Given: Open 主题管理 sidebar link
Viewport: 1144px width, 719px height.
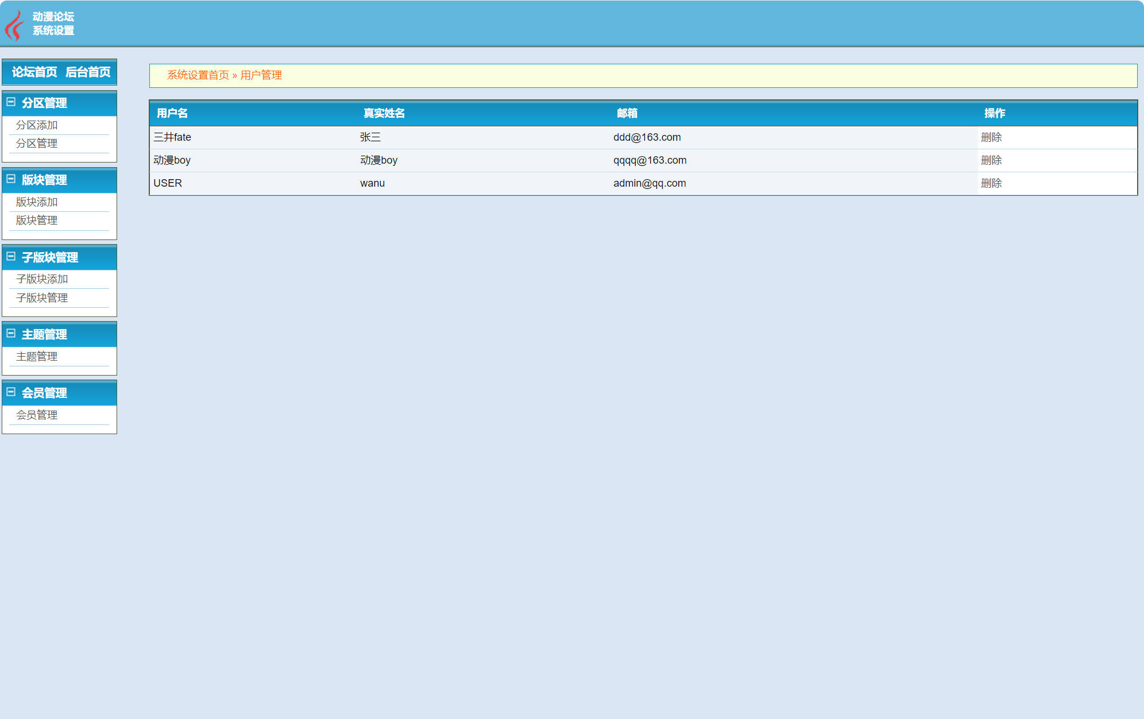Looking at the screenshot, I should [37, 357].
